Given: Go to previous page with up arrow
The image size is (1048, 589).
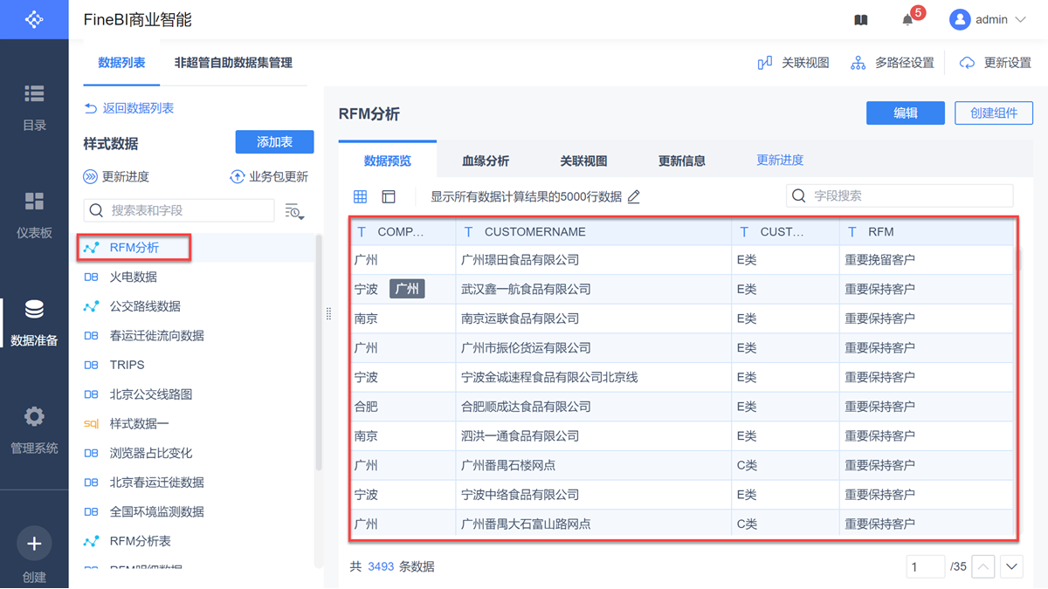Looking at the screenshot, I should coord(983,566).
